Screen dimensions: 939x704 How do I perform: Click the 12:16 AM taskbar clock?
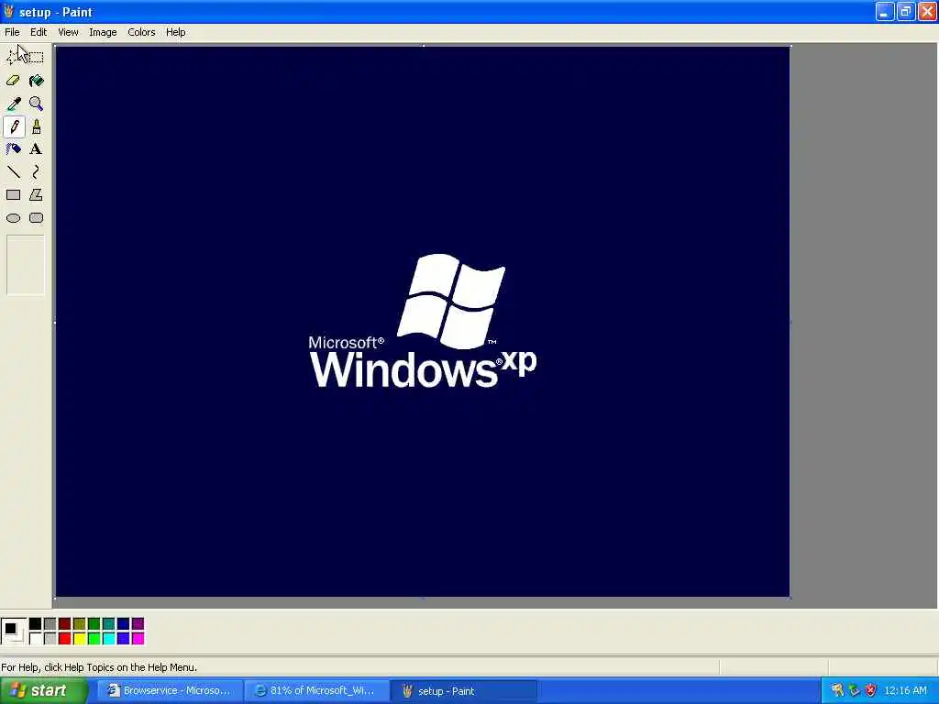tap(905, 691)
